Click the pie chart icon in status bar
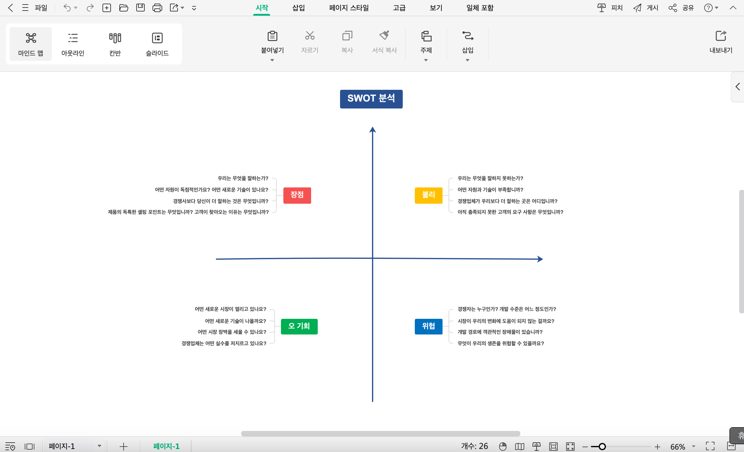This screenshot has width=744, height=452. (503, 446)
